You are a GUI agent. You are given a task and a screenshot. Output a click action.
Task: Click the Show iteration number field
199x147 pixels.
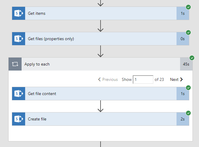point(143,79)
